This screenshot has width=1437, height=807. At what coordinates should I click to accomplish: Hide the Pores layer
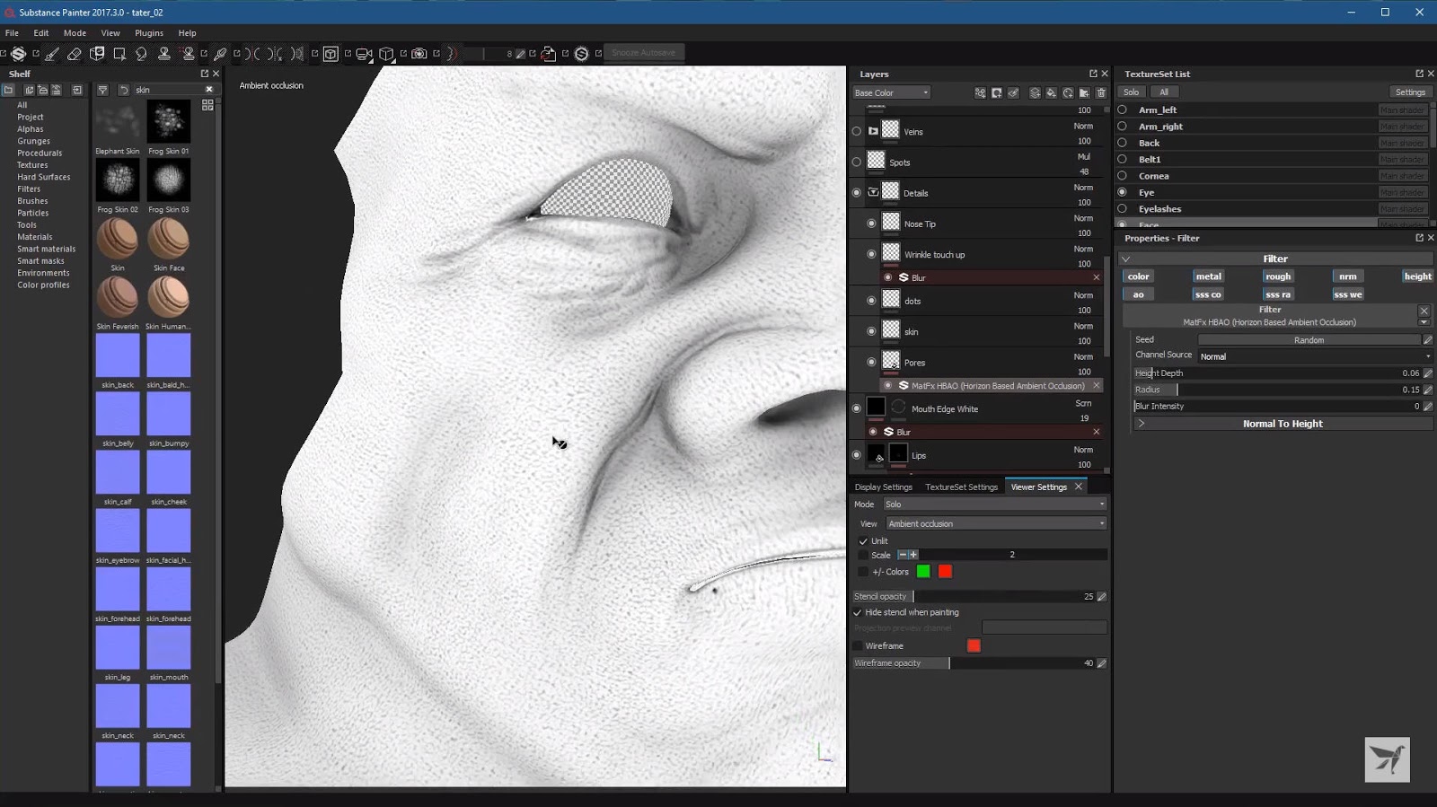[871, 363]
